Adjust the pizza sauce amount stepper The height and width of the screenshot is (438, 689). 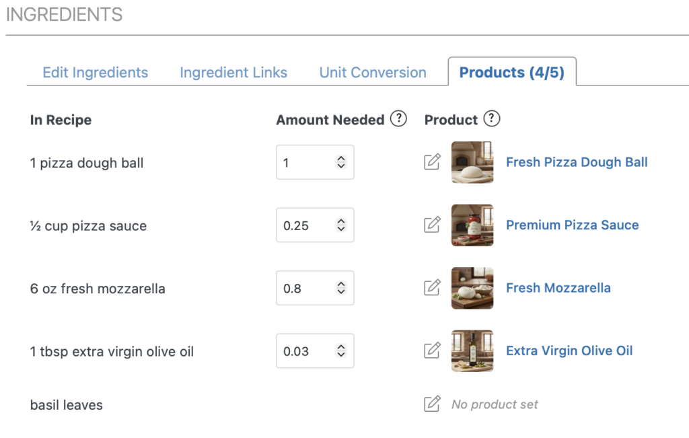pos(341,225)
